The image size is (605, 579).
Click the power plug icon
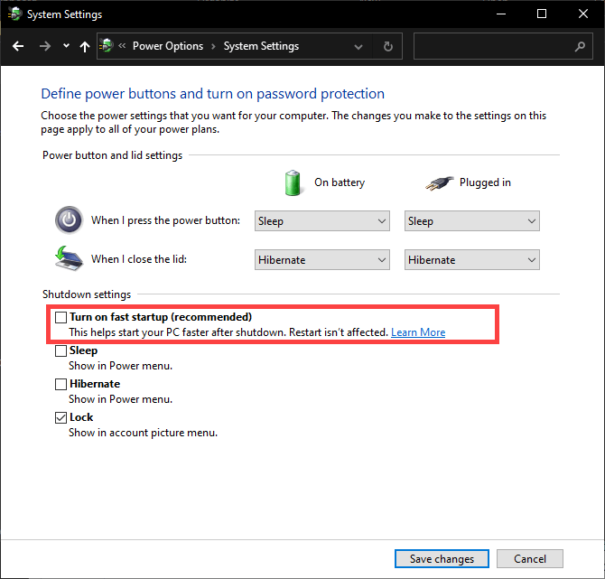click(x=440, y=183)
